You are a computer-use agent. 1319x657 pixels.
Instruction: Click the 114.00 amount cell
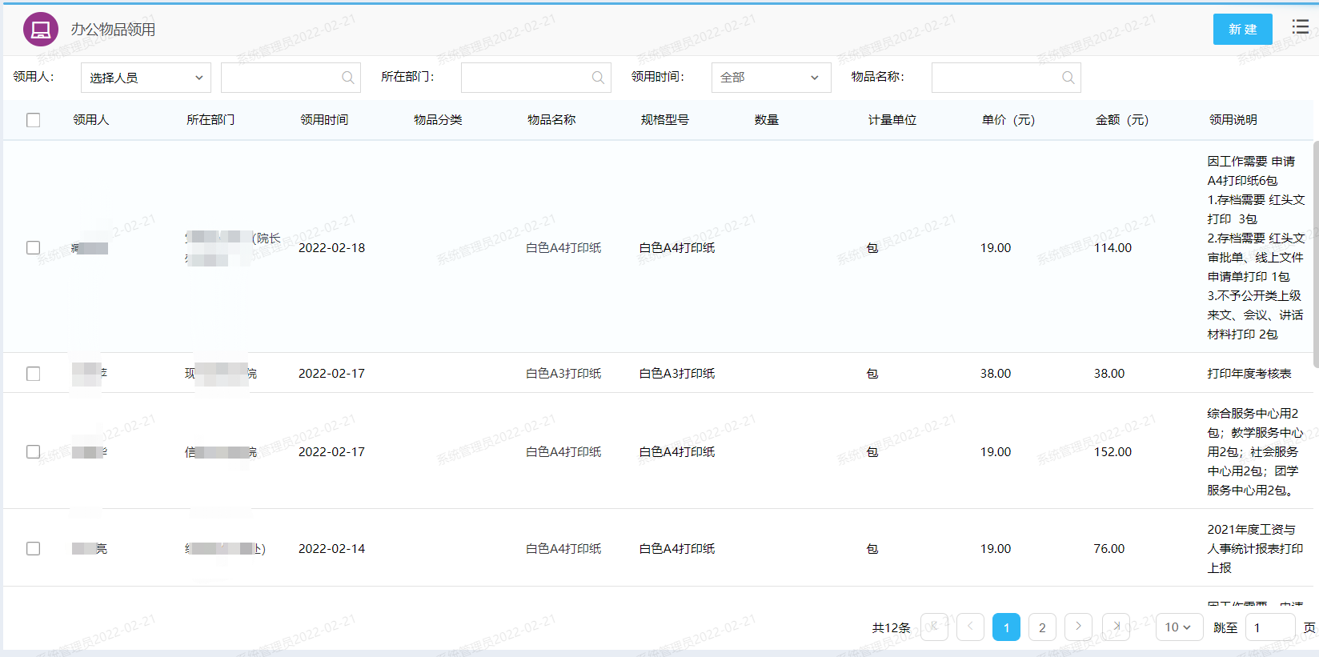pyautogui.click(x=1113, y=248)
